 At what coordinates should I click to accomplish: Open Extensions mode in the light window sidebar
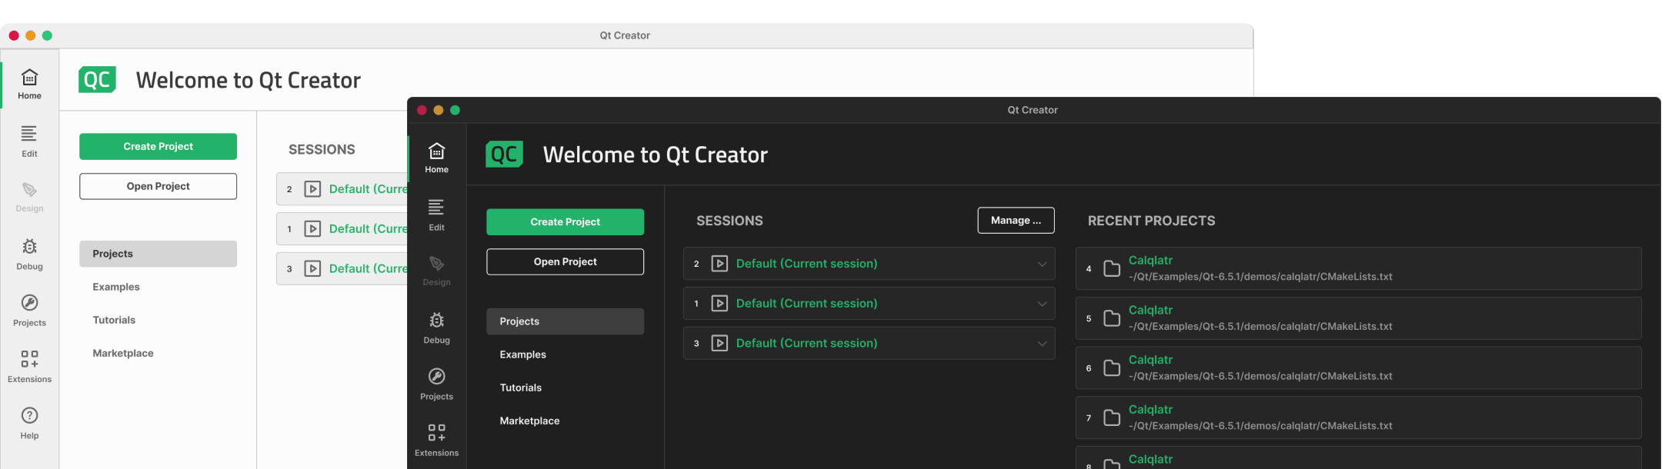tap(29, 360)
